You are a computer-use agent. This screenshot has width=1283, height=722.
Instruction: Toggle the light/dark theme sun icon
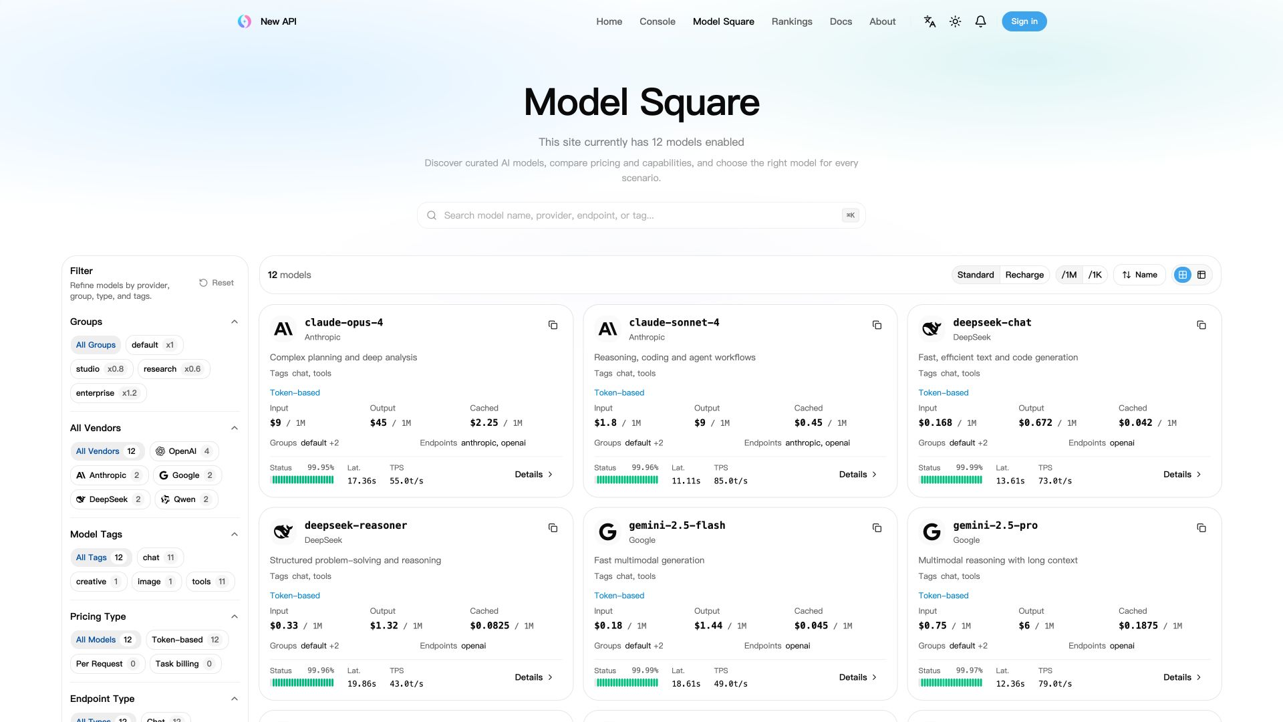(x=955, y=21)
